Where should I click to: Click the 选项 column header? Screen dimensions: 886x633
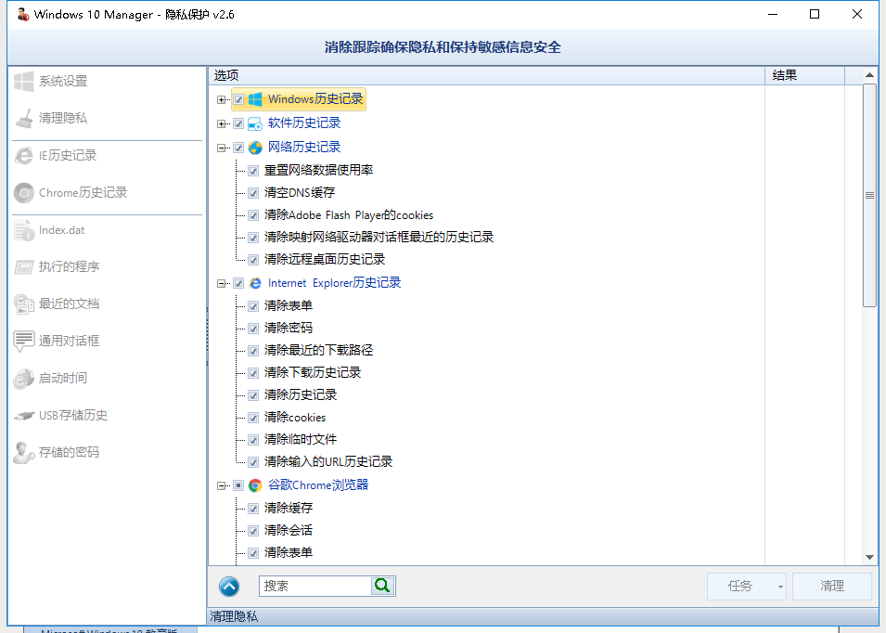point(486,76)
